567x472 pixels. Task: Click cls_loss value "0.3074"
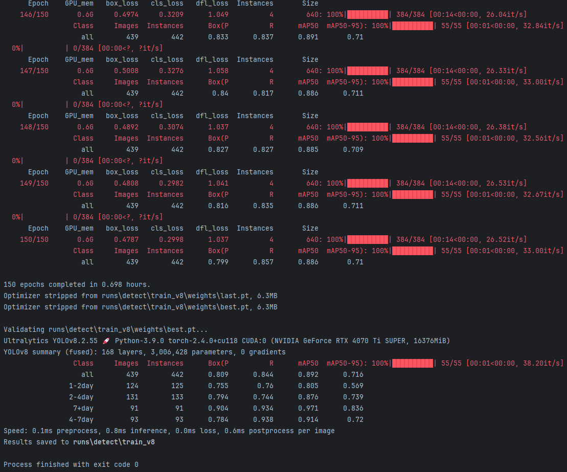(171, 127)
